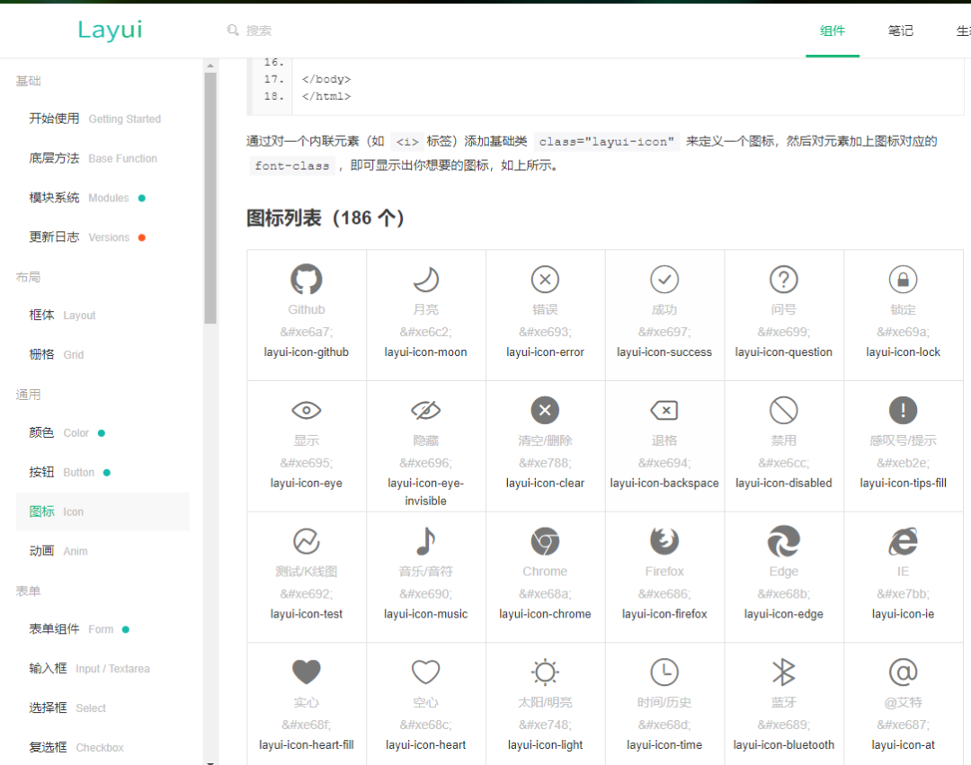971x765 pixels.
Task: Select the Bluetooth icon
Action: click(x=783, y=672)
